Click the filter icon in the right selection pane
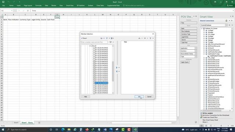The image size is (235, 132). 150,38
